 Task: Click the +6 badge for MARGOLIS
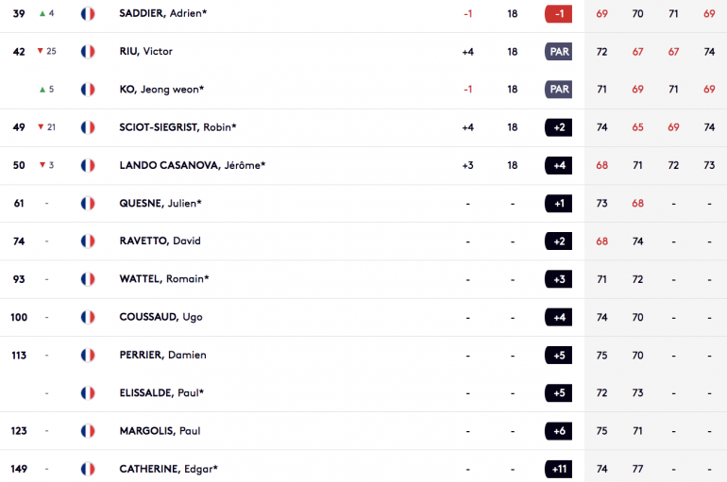click(x=558, y=431)
